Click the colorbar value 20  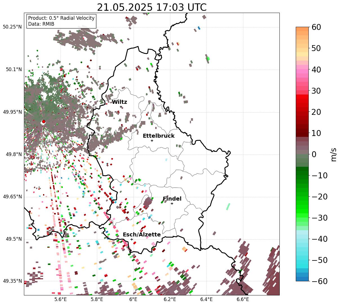(x=316, y=112)
